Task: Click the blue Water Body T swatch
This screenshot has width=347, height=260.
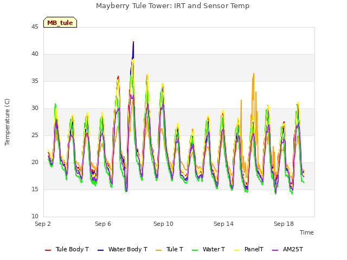Action: 101,250
